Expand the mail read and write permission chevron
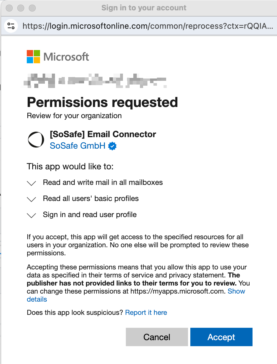This screenshot has height=364, width=277. point(31,183)
